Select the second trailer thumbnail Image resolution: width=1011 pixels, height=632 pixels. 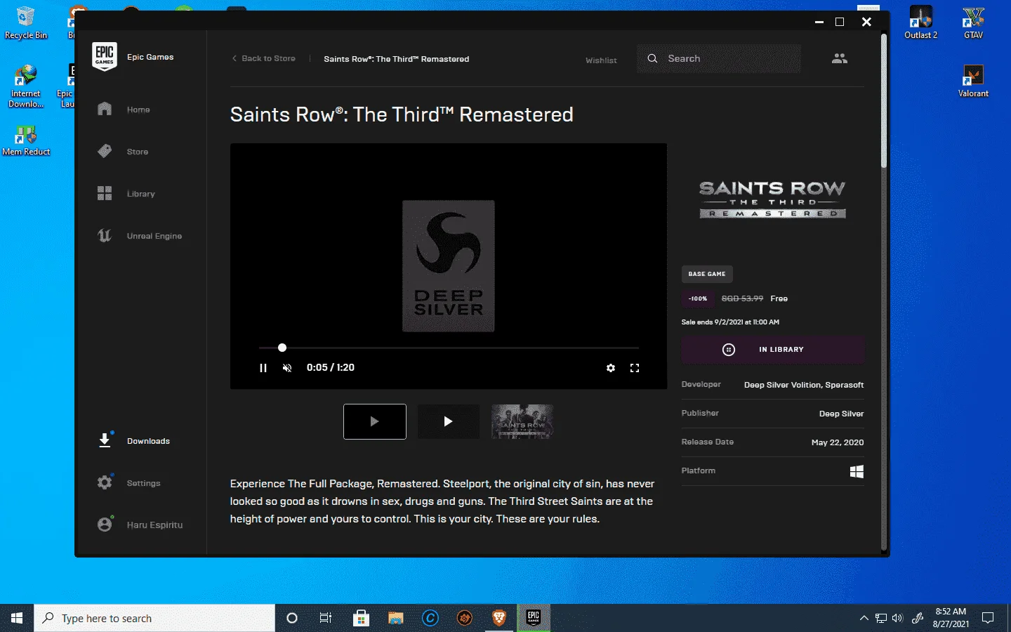point(449,421)
